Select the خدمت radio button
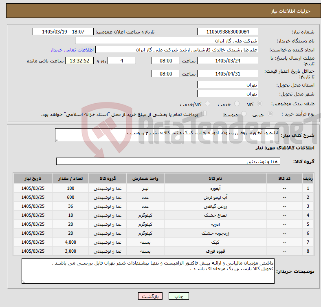 point(237,104)
